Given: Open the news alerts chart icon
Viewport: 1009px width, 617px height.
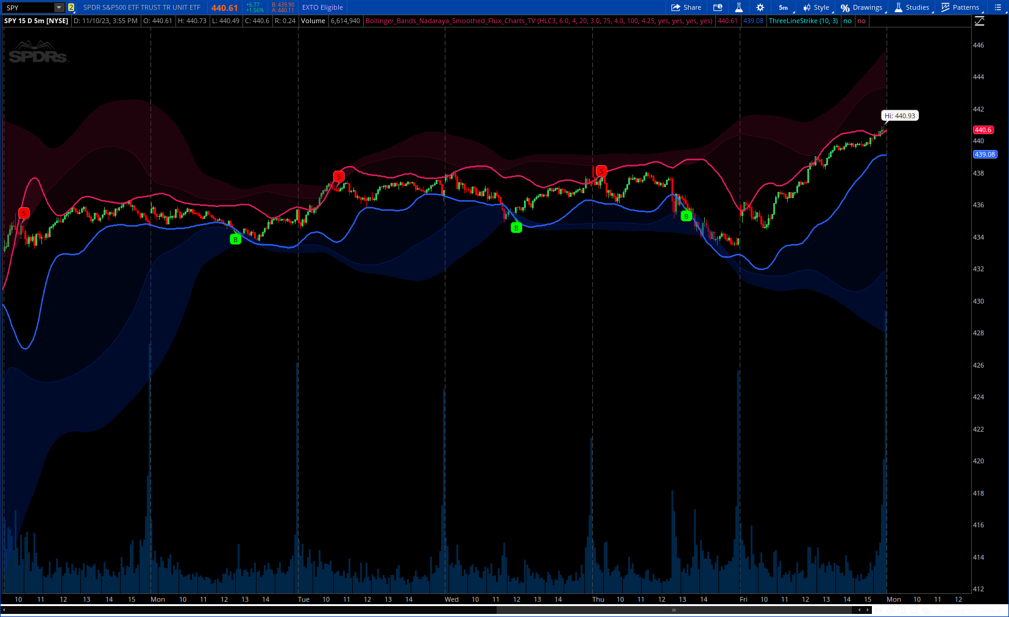Looking at the screenshot, I should [718, 7].
